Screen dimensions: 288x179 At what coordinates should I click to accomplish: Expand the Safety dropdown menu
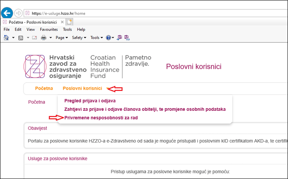tap(79, 38)
